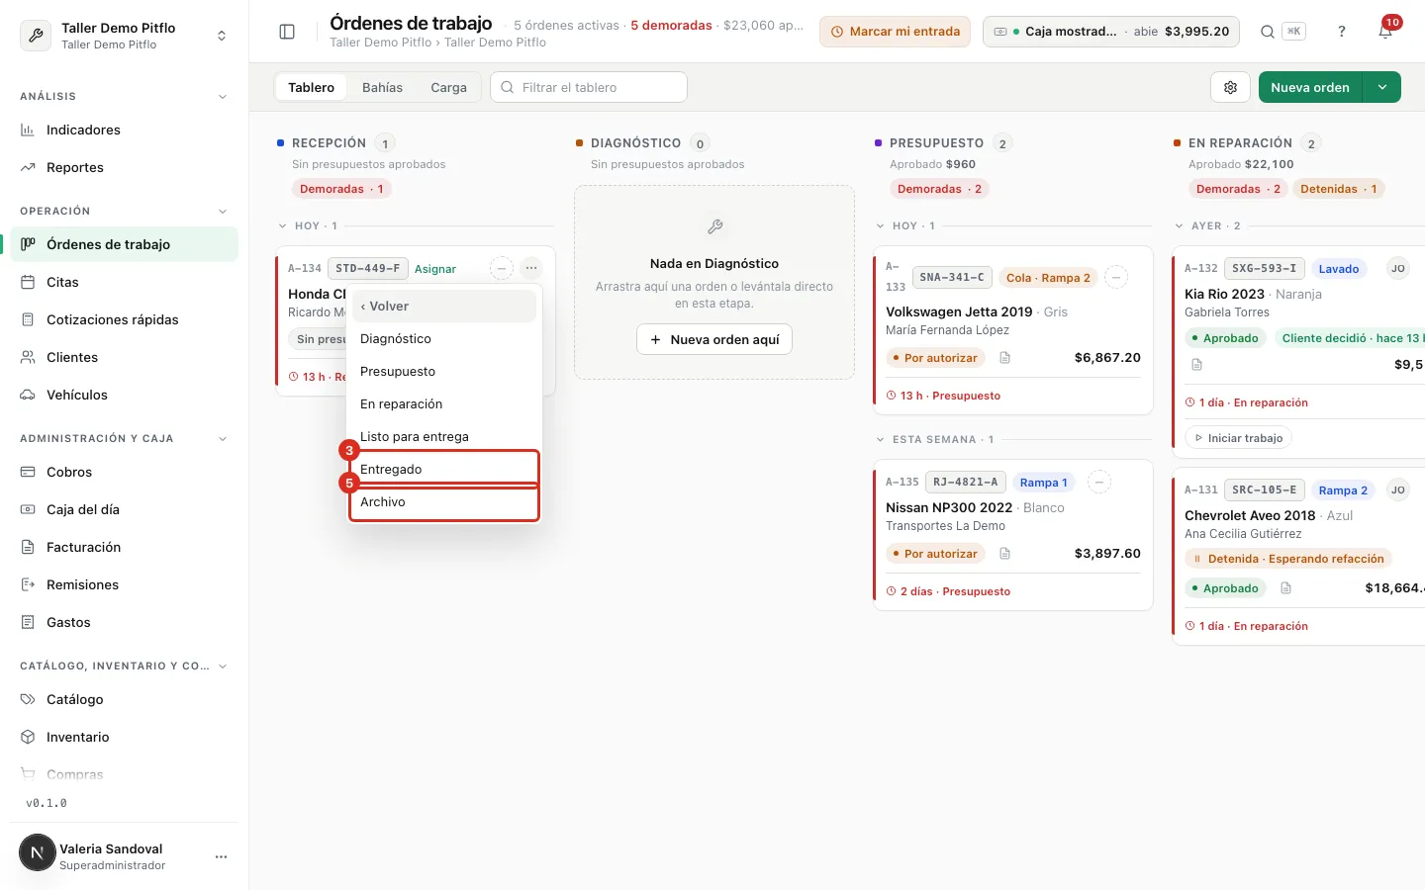
Task: Click the JO avatar on Kia Rio card
Action: (1397, 268)
